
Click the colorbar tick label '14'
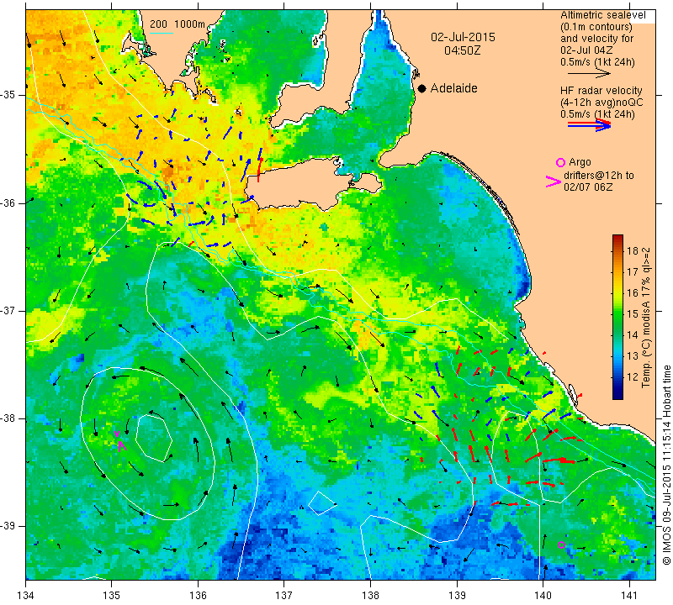coord(633,335)
